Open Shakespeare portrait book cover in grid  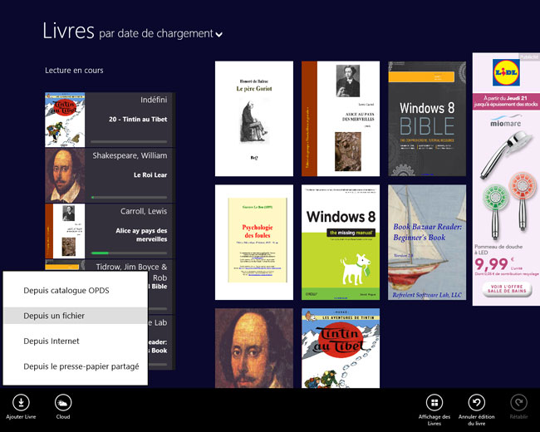pos(254,348)
